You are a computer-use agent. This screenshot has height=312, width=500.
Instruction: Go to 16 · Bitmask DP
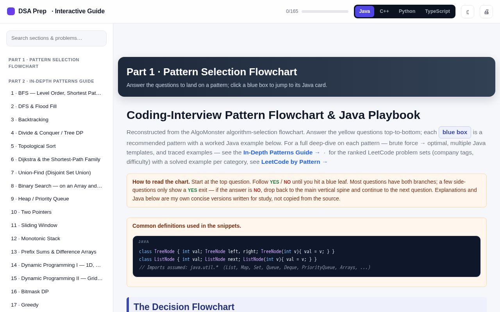coord(56,292)
